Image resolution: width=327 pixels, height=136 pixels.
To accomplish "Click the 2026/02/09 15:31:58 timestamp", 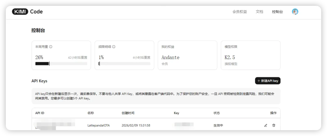I will [136, 125].
